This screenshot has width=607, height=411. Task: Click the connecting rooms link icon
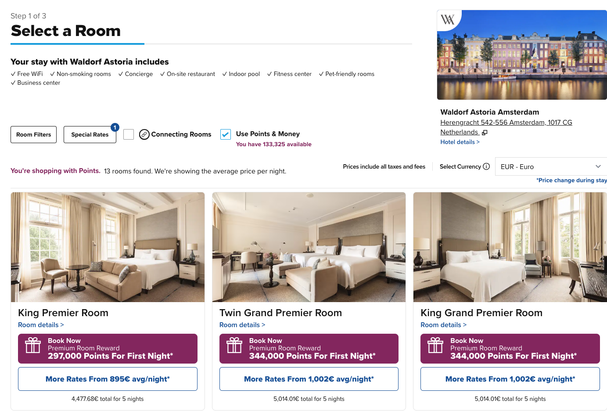pyautogui.click(x=144, y=134)
